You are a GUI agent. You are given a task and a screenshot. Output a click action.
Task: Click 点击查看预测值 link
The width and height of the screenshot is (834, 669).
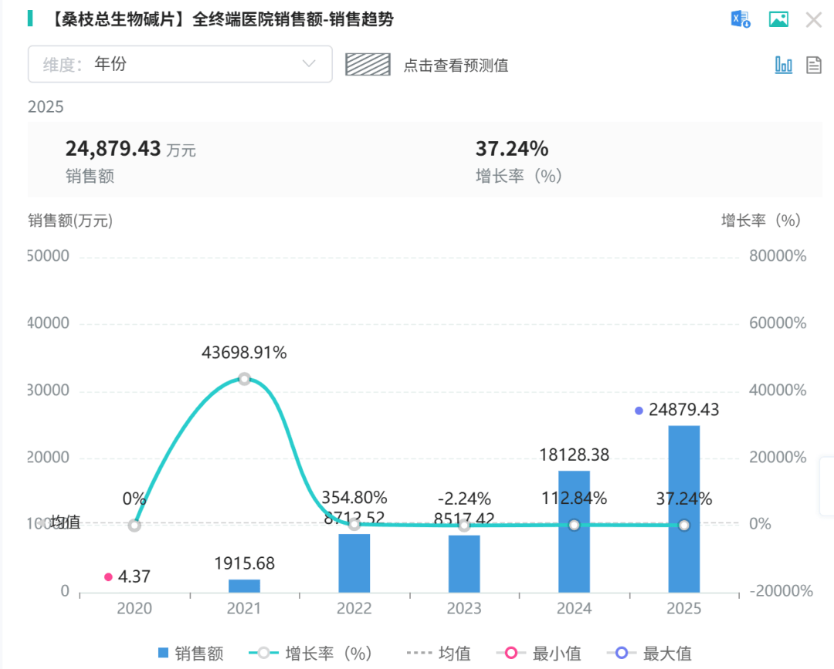[x=456, y=66]
